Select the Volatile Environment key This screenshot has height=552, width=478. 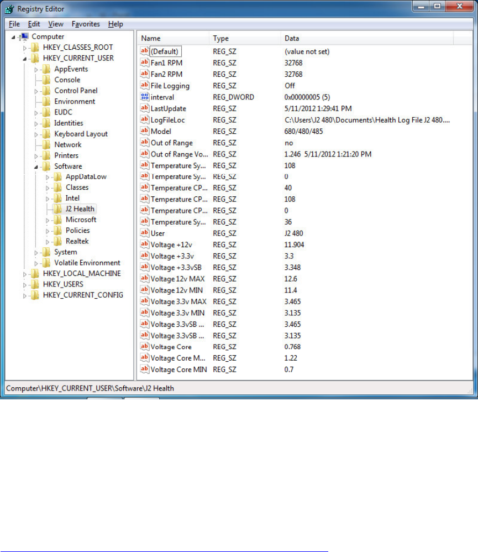coord(87,263)
